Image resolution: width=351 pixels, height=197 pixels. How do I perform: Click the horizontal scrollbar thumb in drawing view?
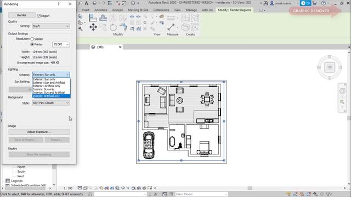click(250, 188)
